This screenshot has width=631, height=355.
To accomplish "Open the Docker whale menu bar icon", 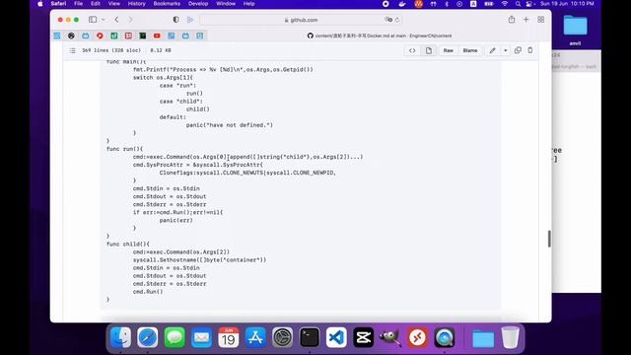I will (402, 4).
